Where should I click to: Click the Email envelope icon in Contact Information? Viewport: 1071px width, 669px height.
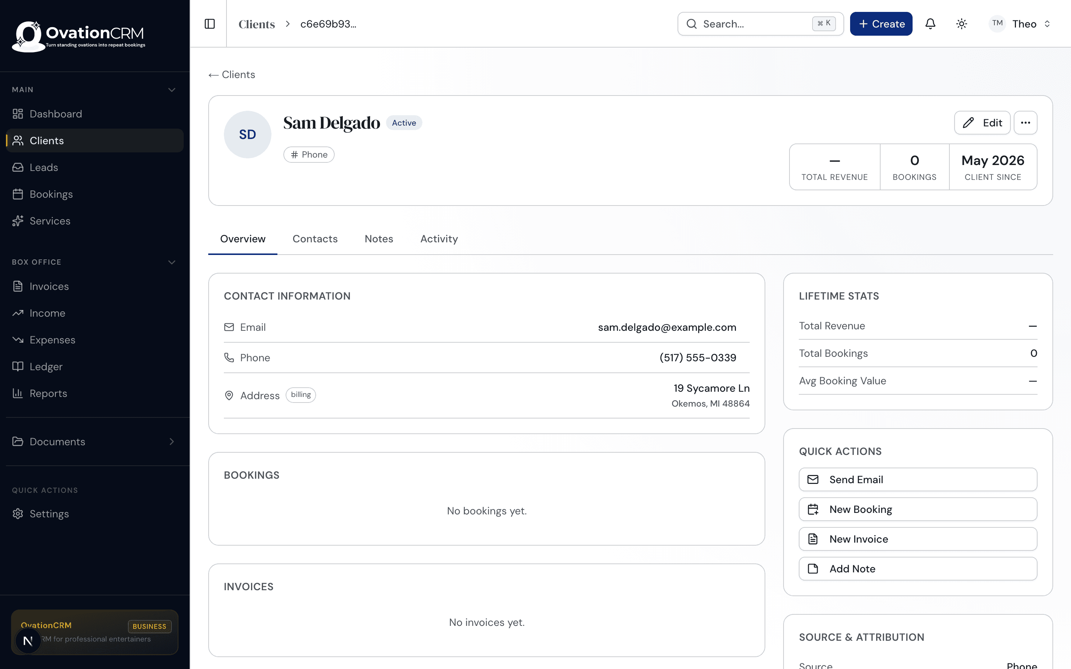coord(229,327)
